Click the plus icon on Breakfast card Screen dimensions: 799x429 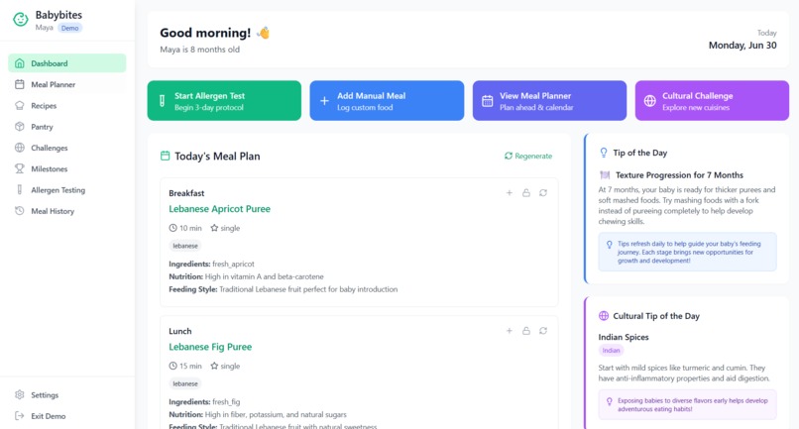510,192
